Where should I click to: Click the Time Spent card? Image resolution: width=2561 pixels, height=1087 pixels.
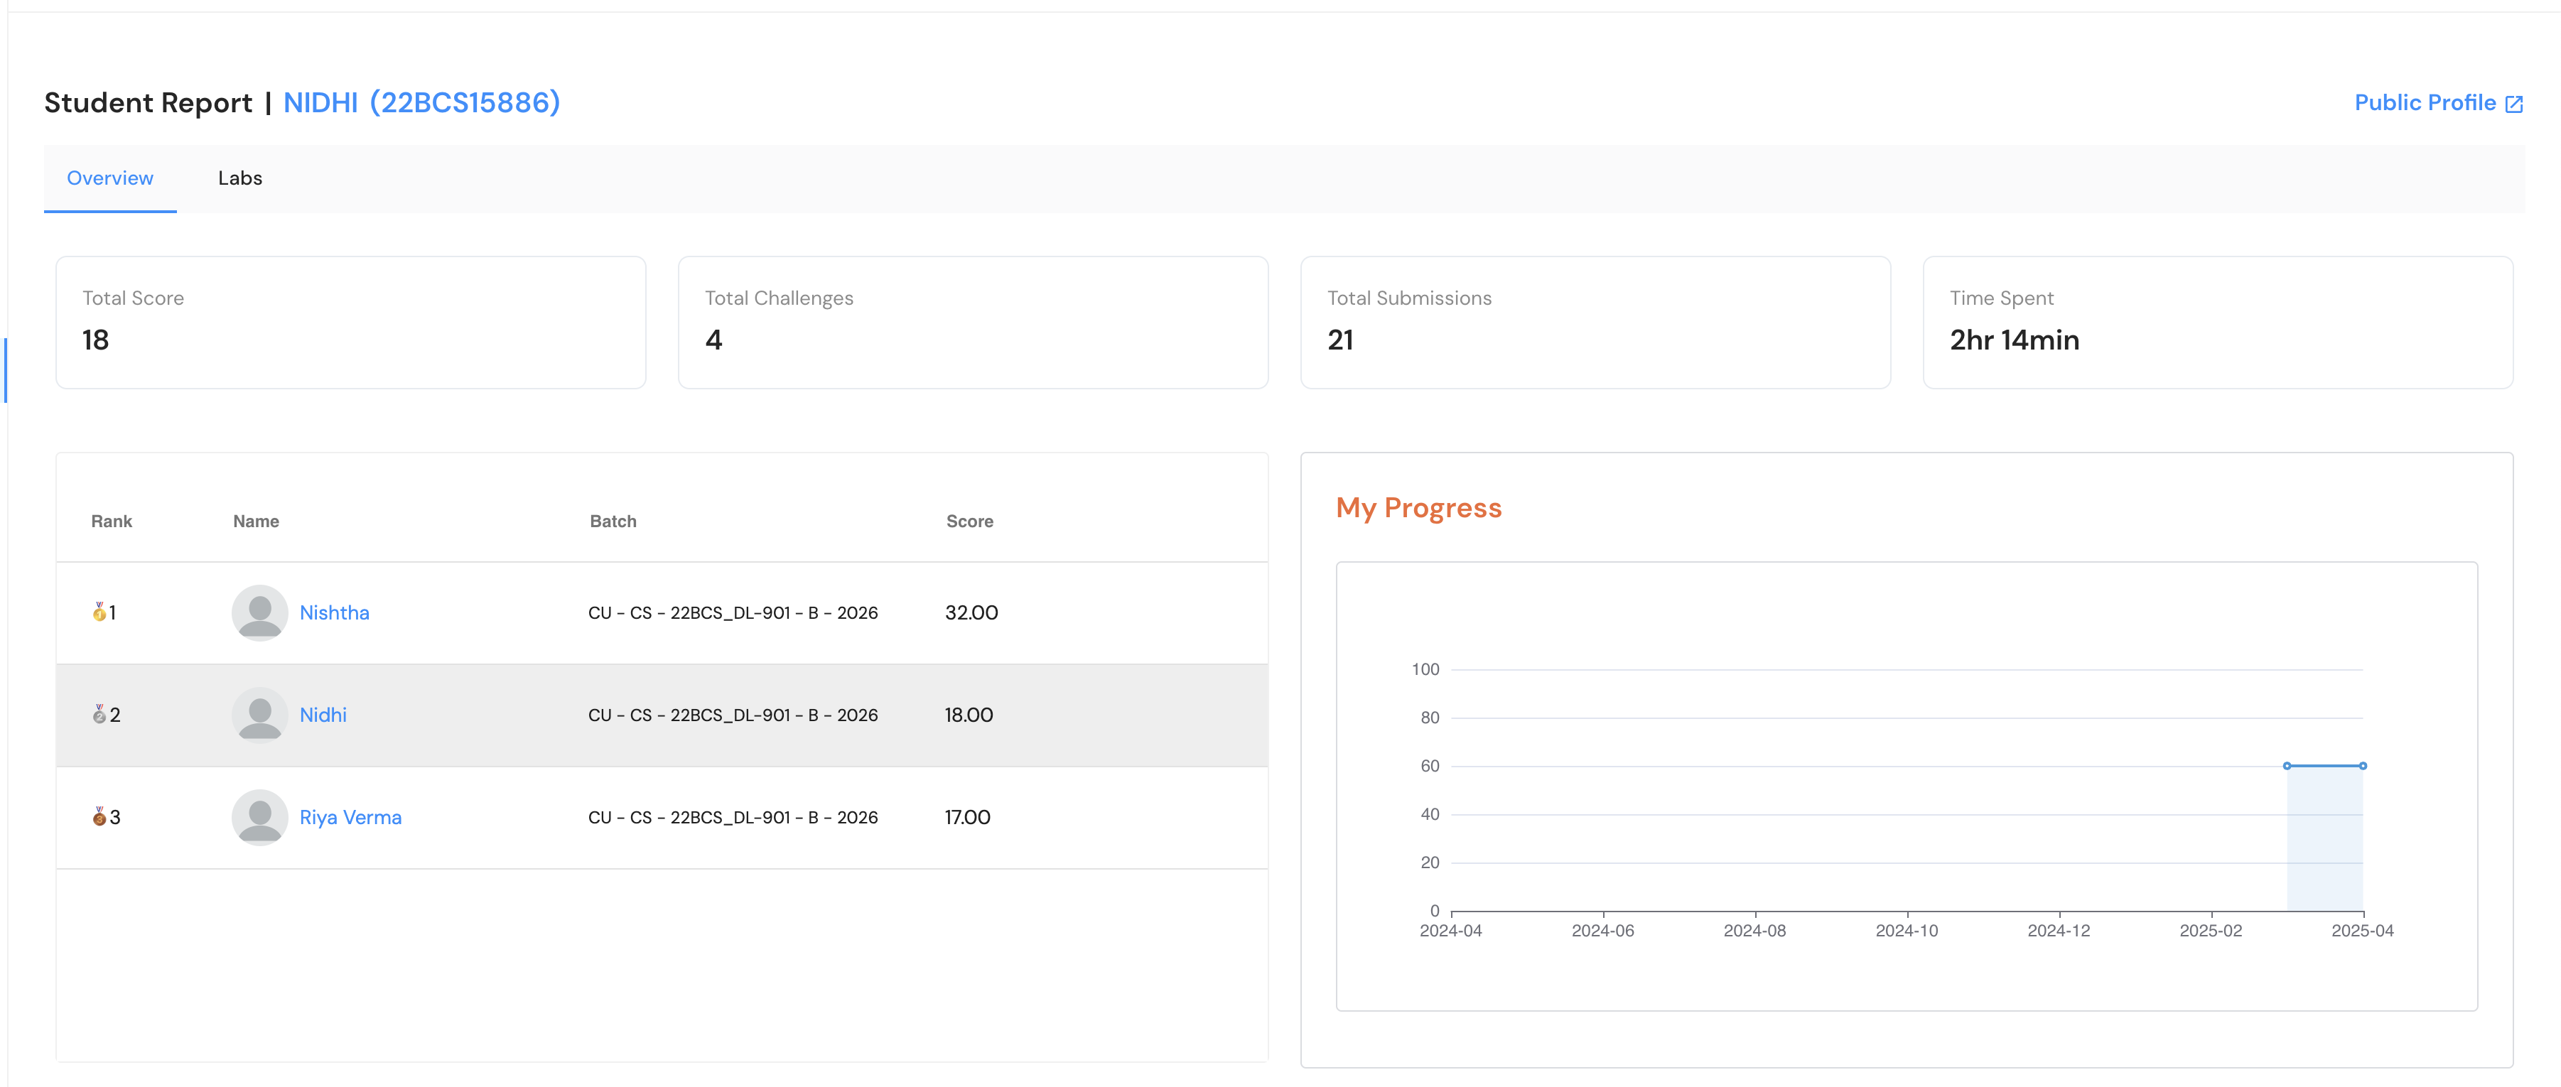2217,323
